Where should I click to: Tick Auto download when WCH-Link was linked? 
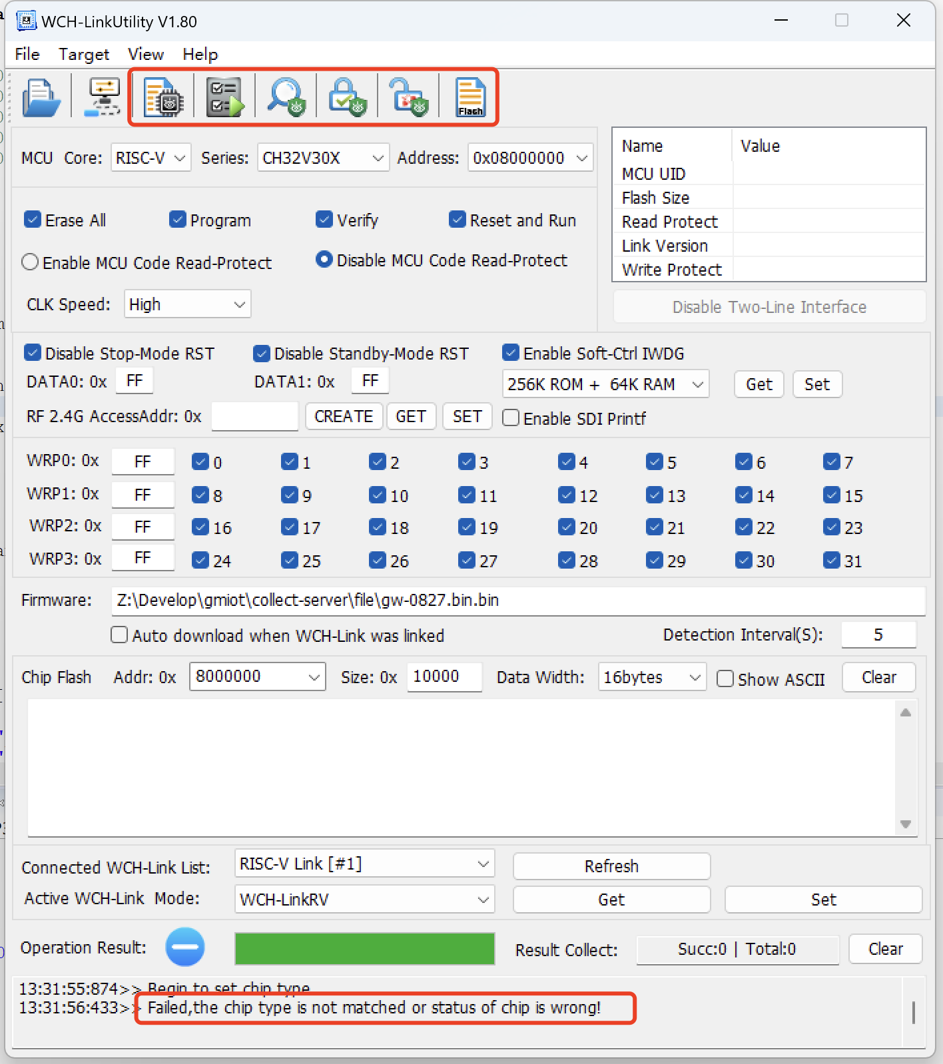[x=119, y=635]
